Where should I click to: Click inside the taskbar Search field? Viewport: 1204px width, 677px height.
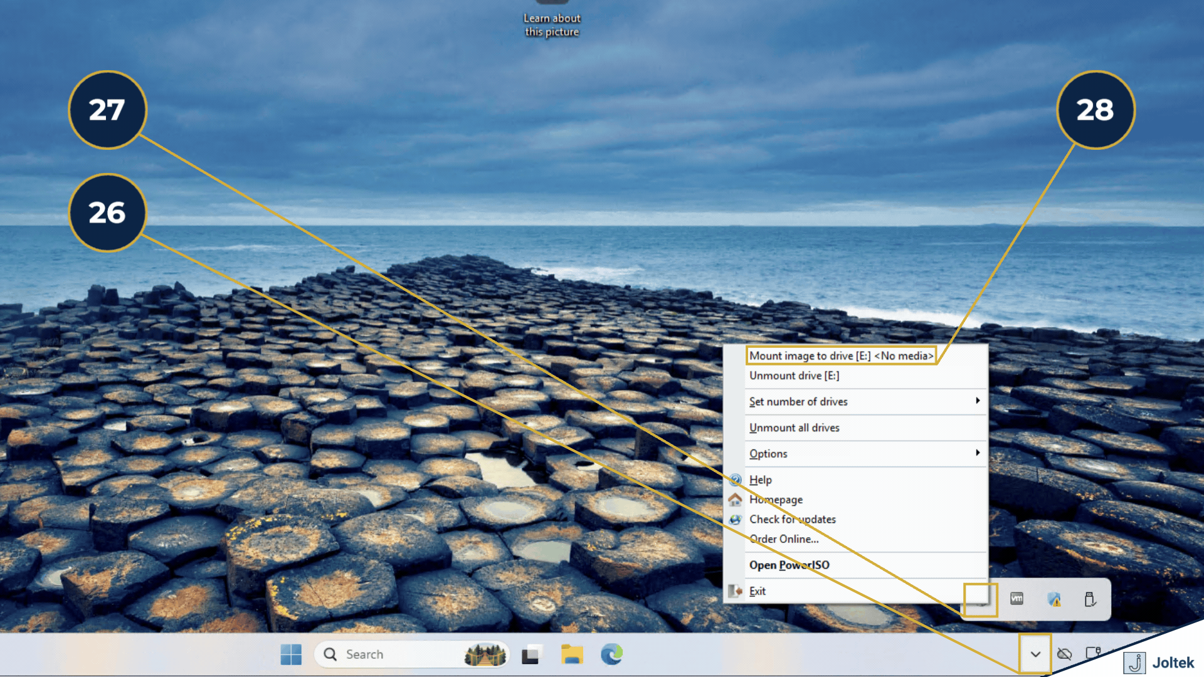pyautogui.click(x=389, y=654)
